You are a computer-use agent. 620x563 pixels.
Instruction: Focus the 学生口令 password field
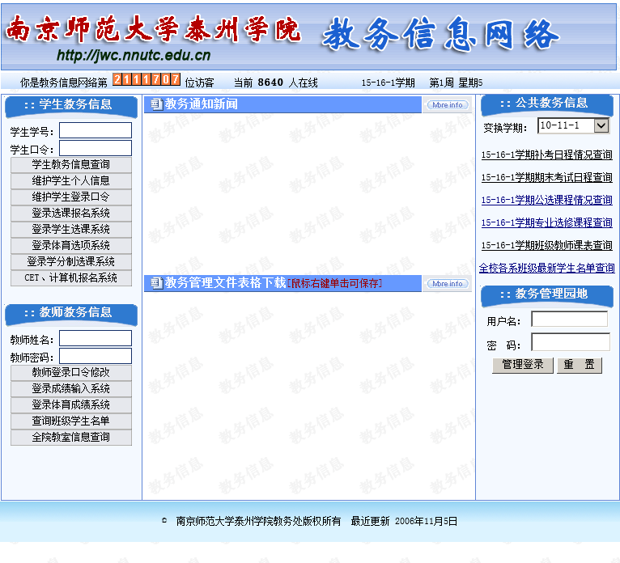click(x=96, y=148)
